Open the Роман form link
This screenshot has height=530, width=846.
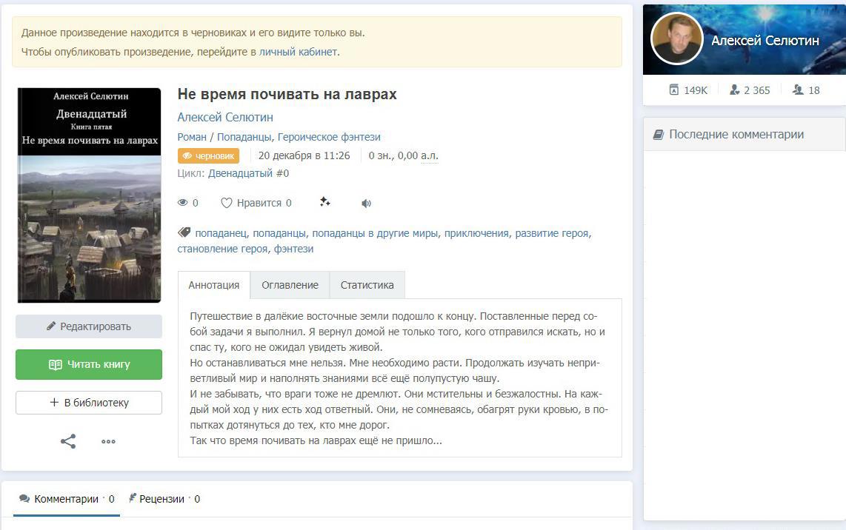coord(192,137)
